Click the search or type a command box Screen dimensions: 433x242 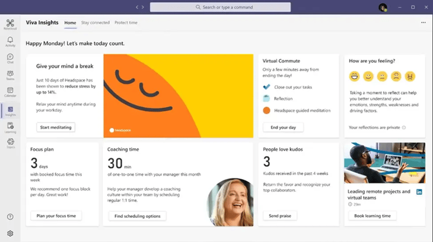coord(220,7)
